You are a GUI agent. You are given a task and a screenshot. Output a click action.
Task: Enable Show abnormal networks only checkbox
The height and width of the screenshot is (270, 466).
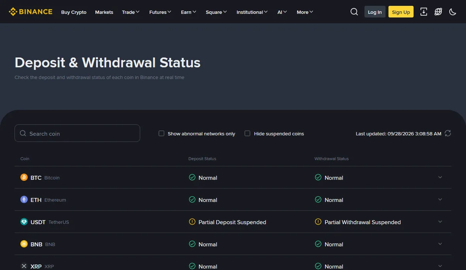[x=162, y=133]
